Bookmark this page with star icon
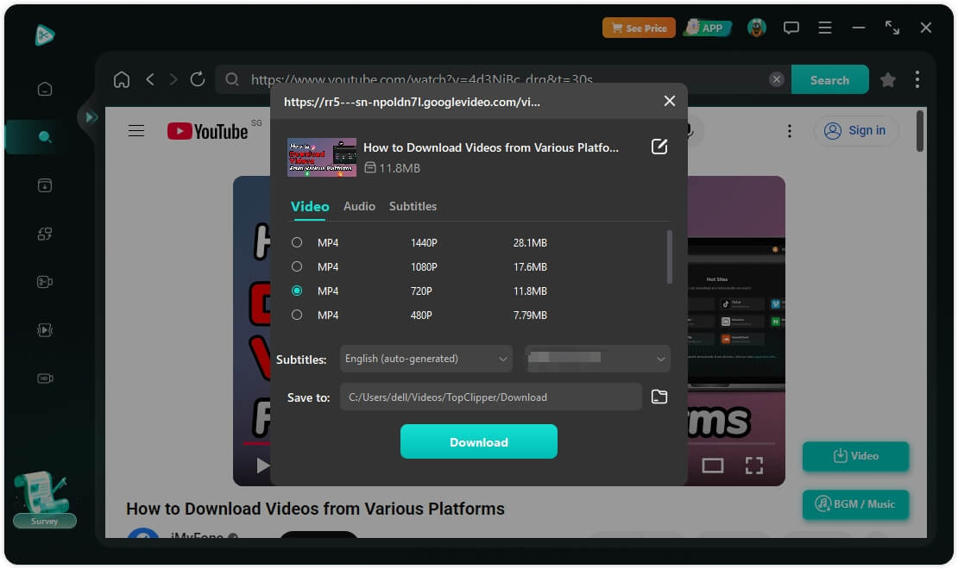This screenshot has width=958, height=569. pos(888,79)
